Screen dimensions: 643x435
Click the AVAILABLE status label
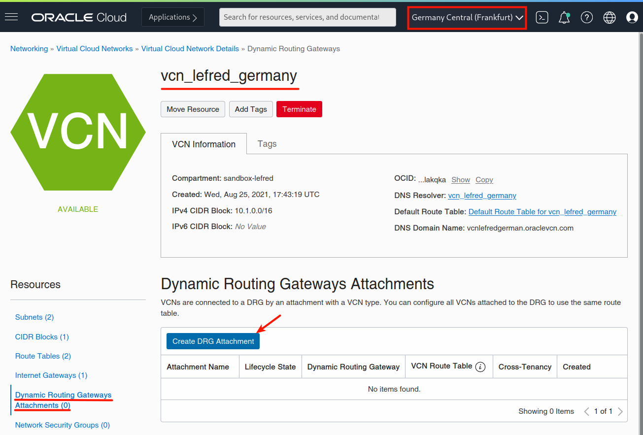78,209
